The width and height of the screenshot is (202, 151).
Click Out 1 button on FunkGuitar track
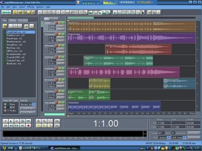(x=61, y=72)
